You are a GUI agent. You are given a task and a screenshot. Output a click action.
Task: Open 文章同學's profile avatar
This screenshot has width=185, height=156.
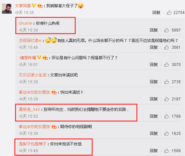(x=7, y=9)
